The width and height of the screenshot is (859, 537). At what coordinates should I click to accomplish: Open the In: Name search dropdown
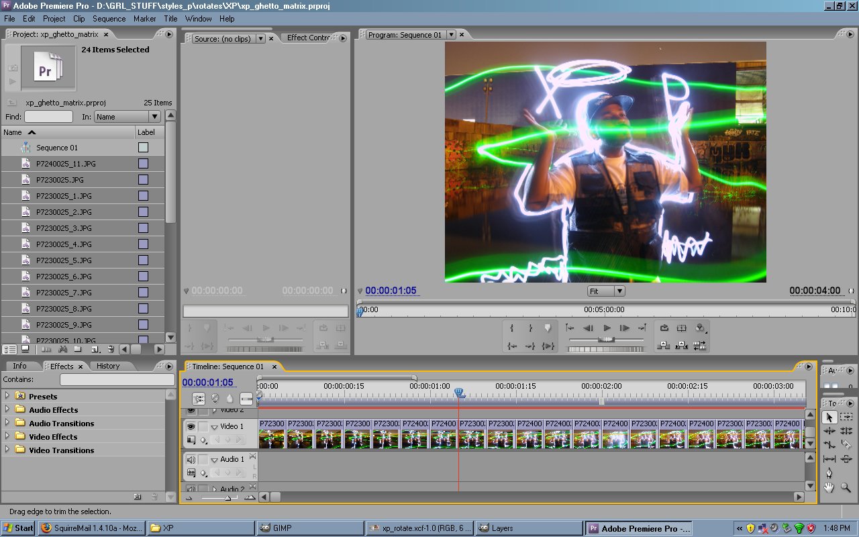154,116
